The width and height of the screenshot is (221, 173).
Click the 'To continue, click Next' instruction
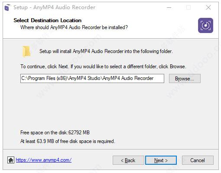tap(103, 67)
